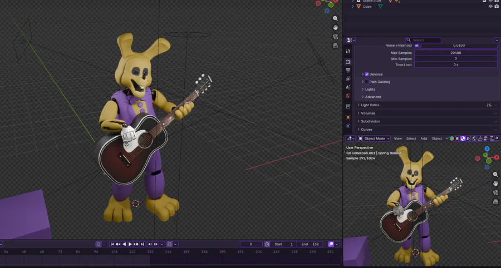Toggle camera view icon in lower-right viewport
This screenshot has width=501, height=268.
(x=495, y=192)
